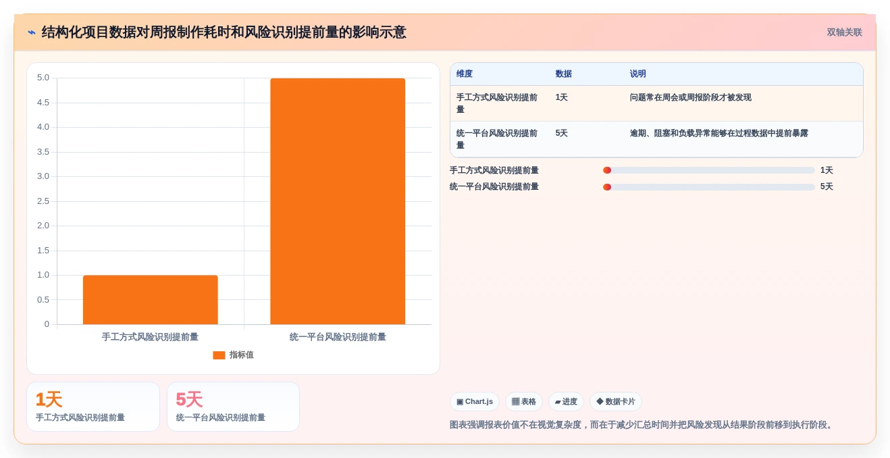Viewport: 890px width, 458px height.
Task: Click the 指标值 legend label
Action: [242, 355]
